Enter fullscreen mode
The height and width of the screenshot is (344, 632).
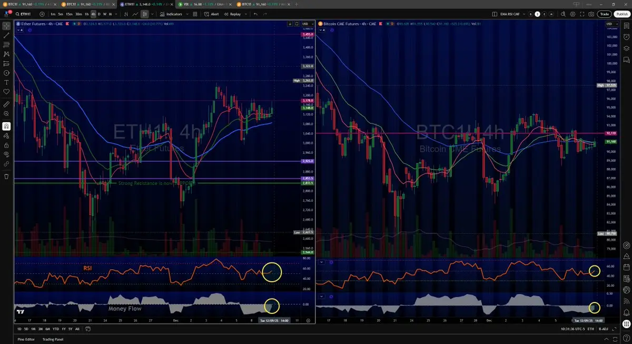(581, 14)
